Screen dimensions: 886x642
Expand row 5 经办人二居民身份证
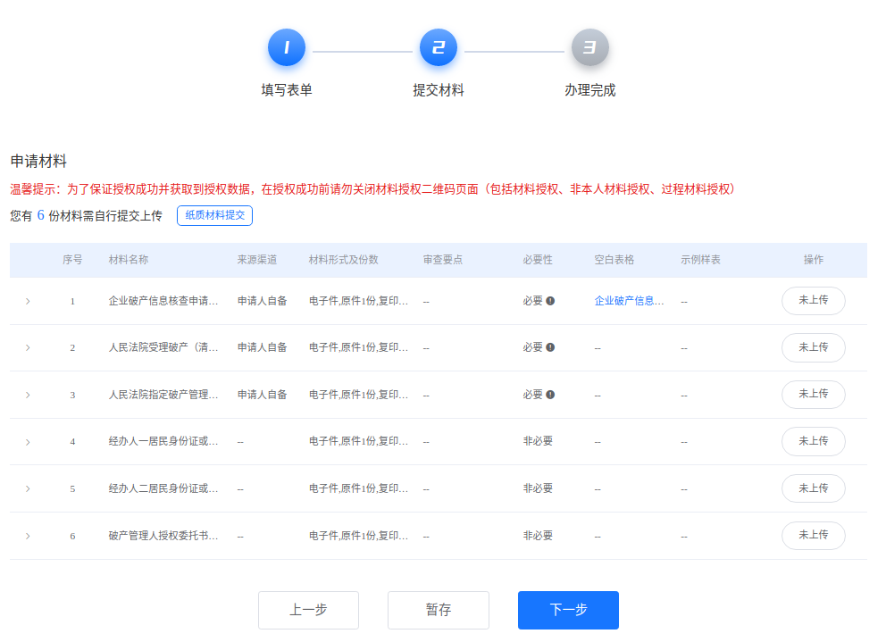[x=28, y=488]
